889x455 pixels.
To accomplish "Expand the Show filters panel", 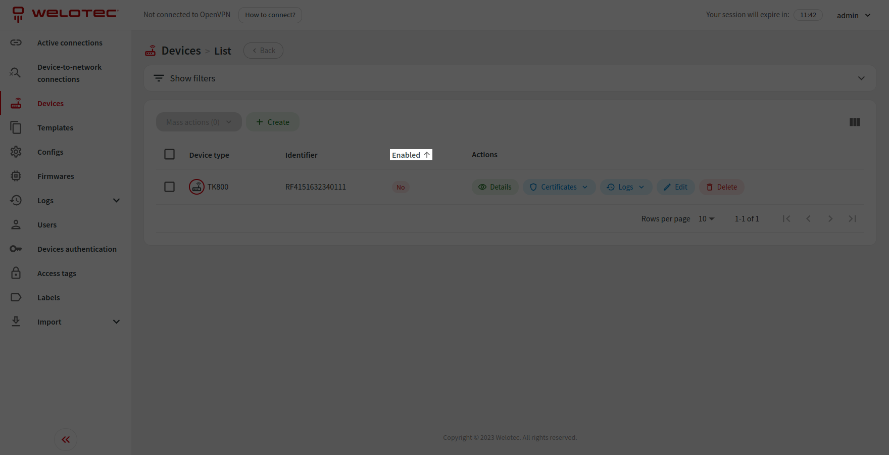I will point(510,78).
